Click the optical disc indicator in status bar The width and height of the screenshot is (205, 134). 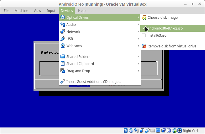pos(131,131)
